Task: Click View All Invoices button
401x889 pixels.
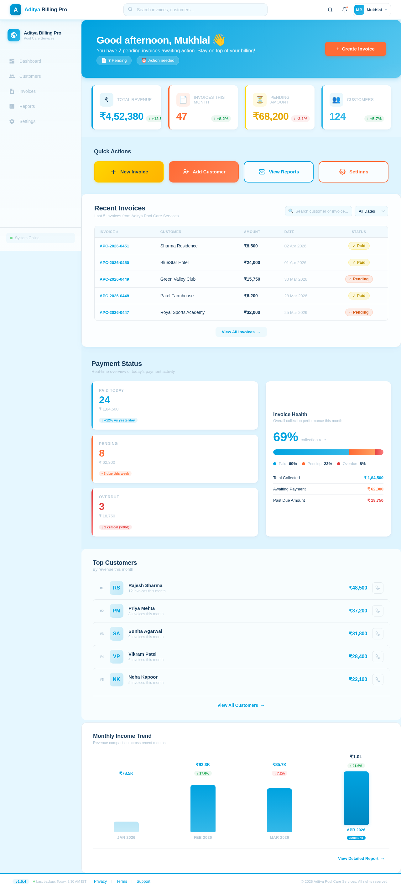Action: click(x=241, y=332)
